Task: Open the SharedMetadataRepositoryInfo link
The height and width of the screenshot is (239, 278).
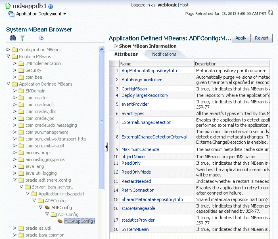Action: pos(152,199)
